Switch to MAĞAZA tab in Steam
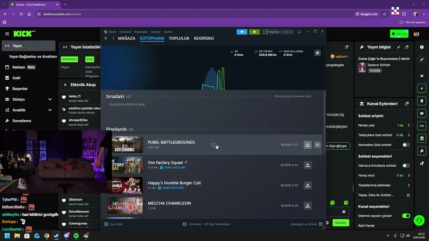Screen dimensions: 429x241 (x=127, y=38)
